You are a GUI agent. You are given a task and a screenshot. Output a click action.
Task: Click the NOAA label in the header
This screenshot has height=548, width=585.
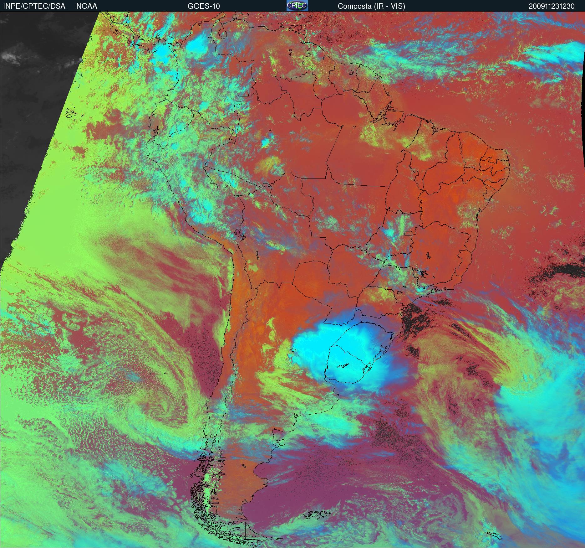pos(87,6)
